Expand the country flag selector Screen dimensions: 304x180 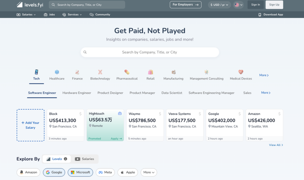click(238, 5)
